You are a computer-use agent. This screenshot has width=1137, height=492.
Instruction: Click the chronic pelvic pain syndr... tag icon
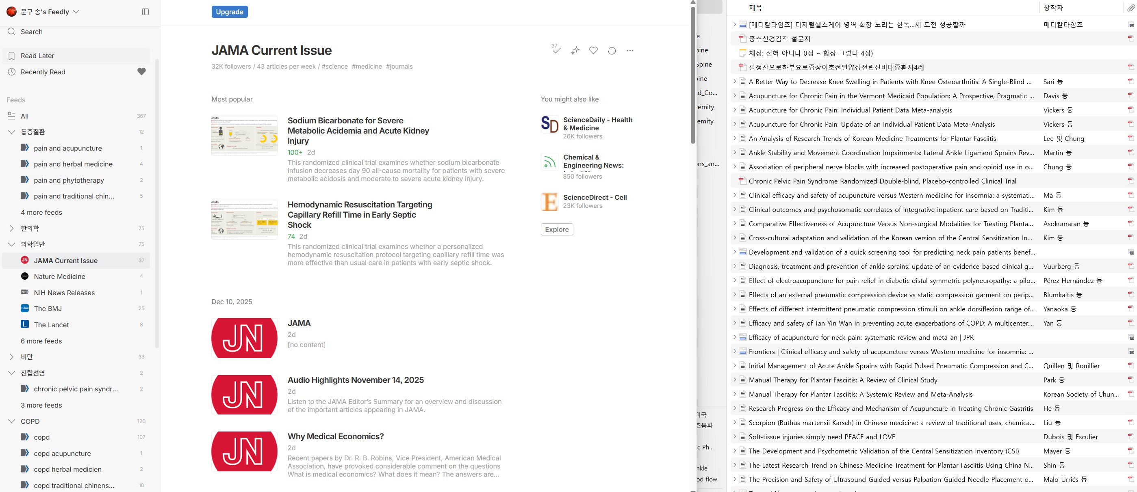[25, 388]
